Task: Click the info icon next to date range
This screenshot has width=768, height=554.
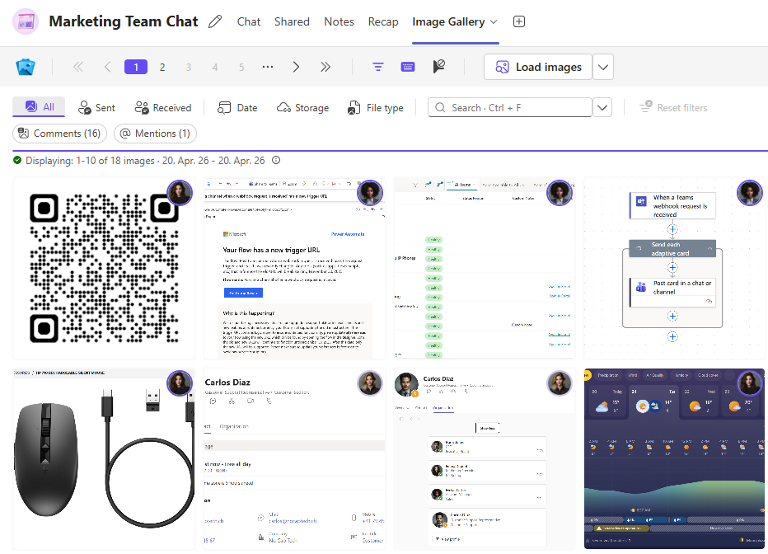Action: pos(276,160)
